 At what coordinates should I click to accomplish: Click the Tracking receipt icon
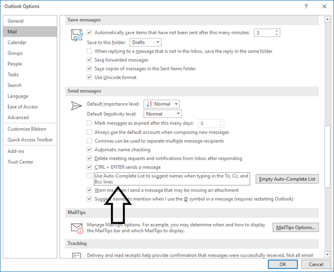(77, 255)
